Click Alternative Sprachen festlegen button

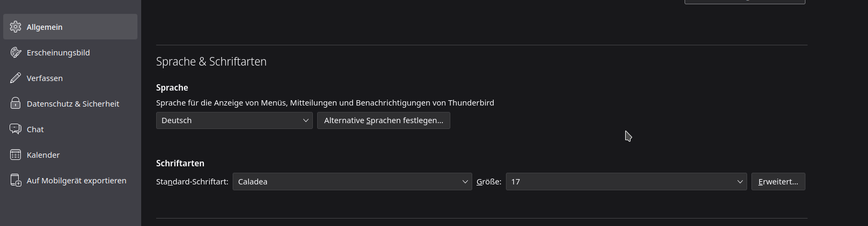[383, 120]
